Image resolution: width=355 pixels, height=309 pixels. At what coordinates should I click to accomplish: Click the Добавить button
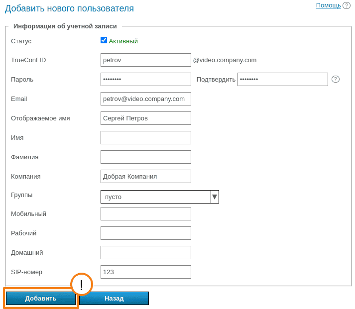[x=41, y=299]
